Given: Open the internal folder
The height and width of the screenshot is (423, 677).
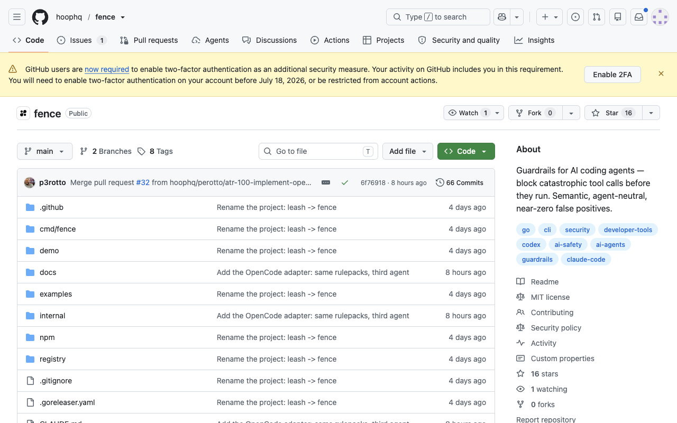Looking at the screenshot, I should point(52,316).
